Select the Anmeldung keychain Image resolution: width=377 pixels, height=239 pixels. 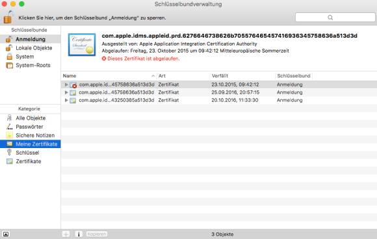click(x=31, y=39)
